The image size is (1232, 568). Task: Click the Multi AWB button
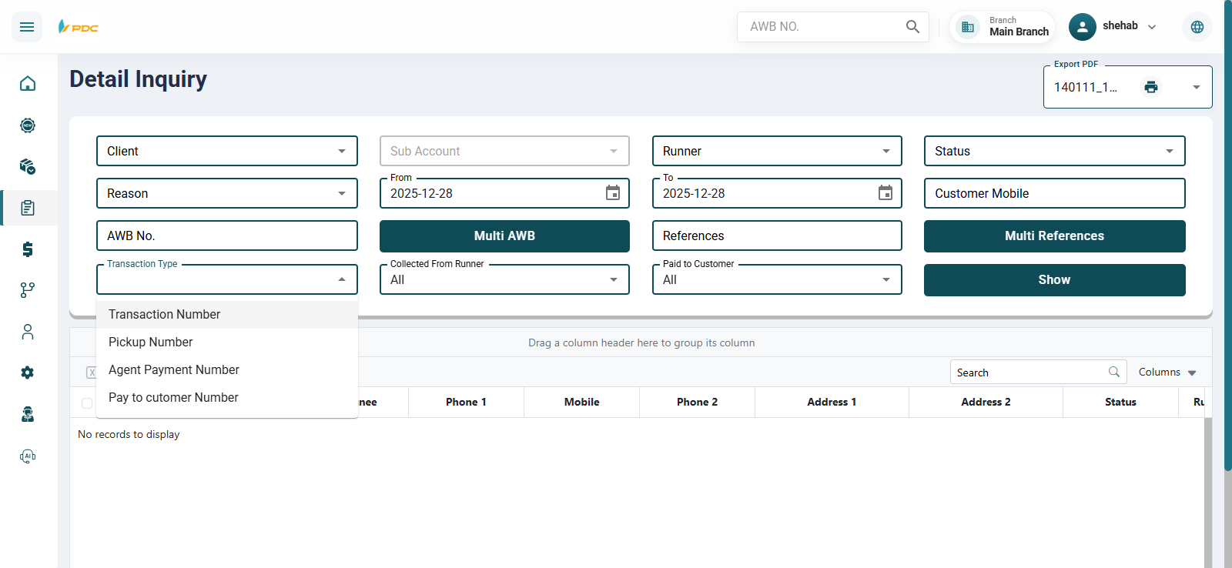tap(504, 236)
